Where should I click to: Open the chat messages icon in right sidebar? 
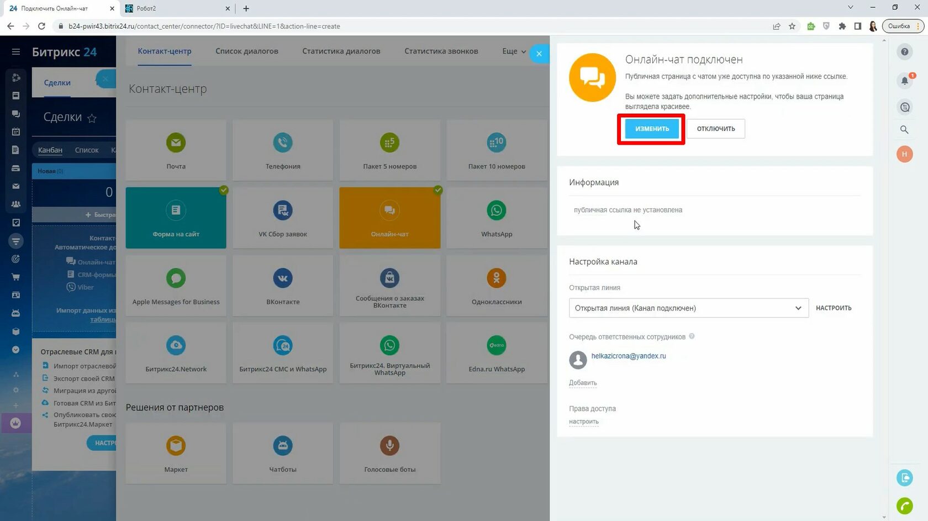coord(904,107)
